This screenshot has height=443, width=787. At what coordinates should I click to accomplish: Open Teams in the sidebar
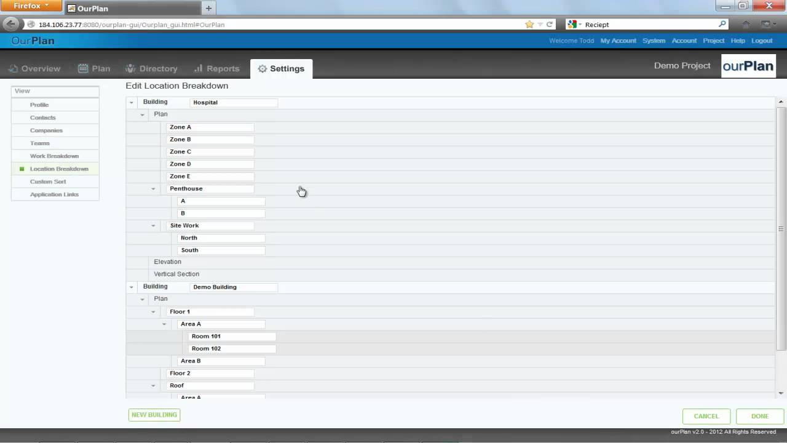(x=55, y=143)
